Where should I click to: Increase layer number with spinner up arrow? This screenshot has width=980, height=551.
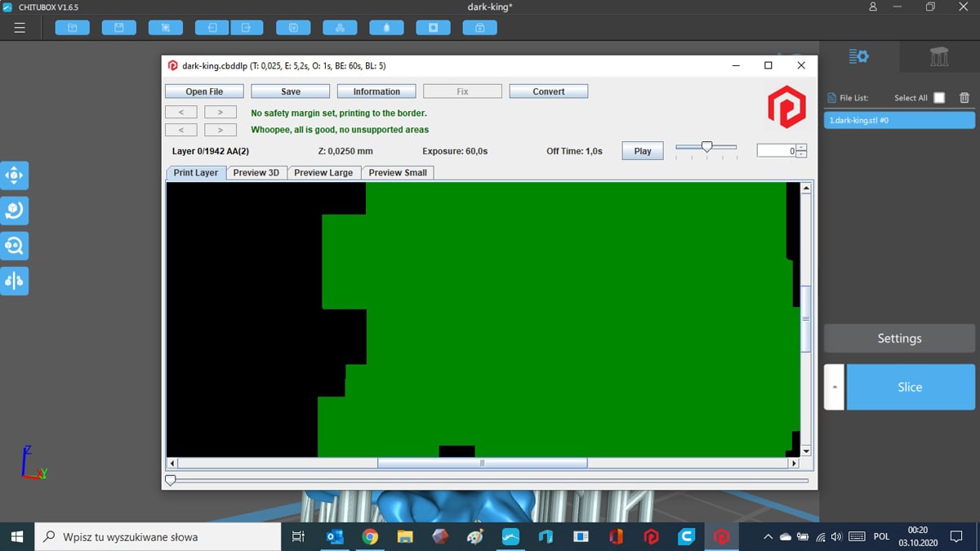[x=801, y=147]
